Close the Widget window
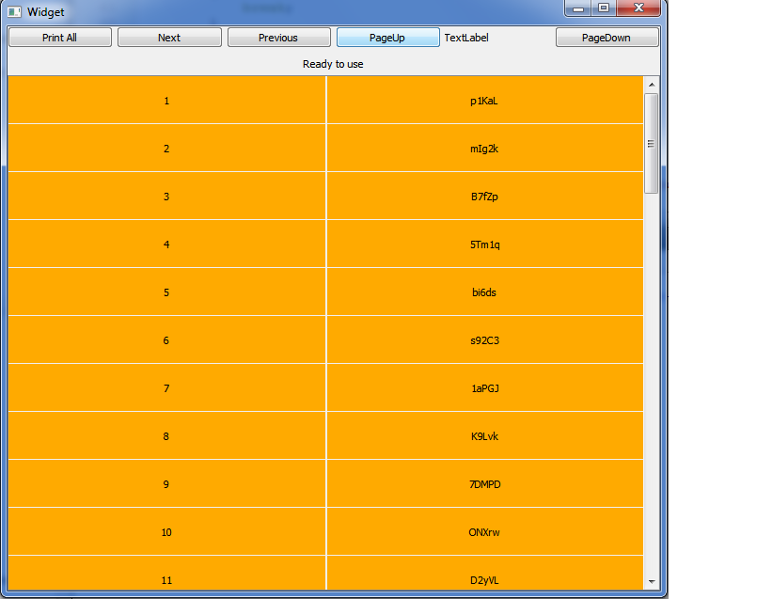The height and width of the screenshot is (599, 772). tap(639, 8)
